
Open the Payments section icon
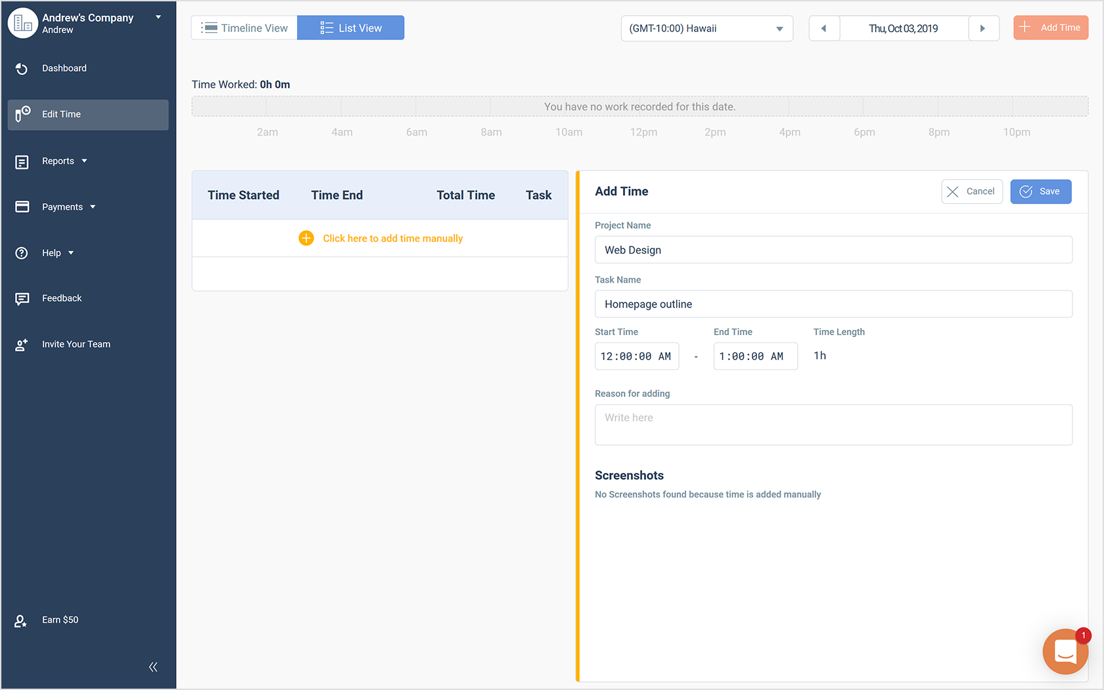(x=22, y=206)
